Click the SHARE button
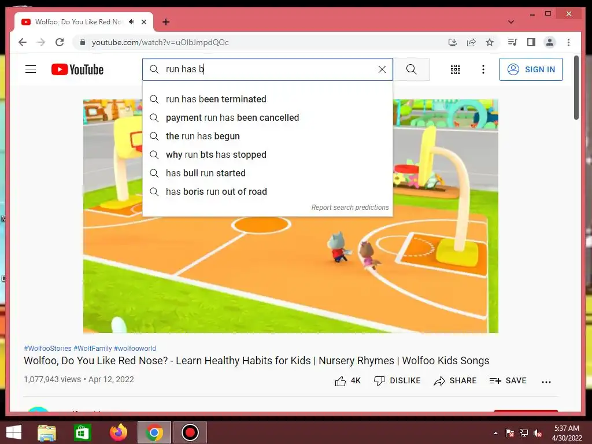 coord(455,380)
